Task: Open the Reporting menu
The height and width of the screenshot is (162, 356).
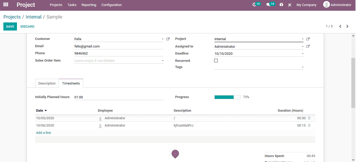Action: pyautogui.click(x=89, y=5)
